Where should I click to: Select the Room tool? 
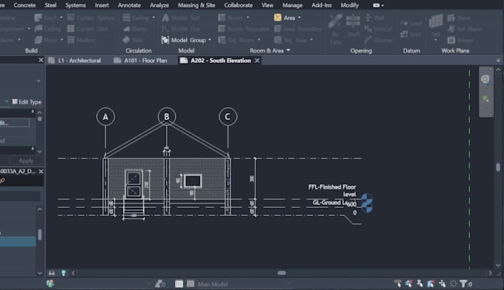[231, 18]
